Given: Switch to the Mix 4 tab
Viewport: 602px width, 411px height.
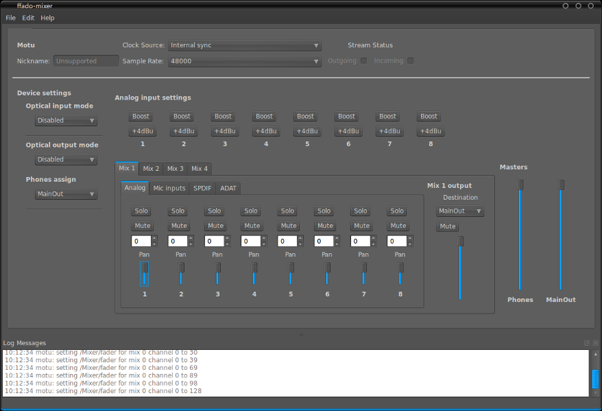Looking at the screenshot, I should [x=200, y=169].
